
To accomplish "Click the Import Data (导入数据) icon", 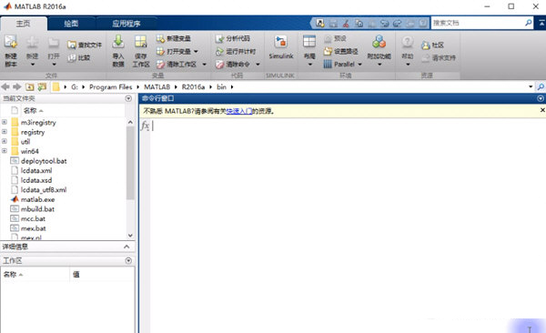I will (x=118, y=42).
